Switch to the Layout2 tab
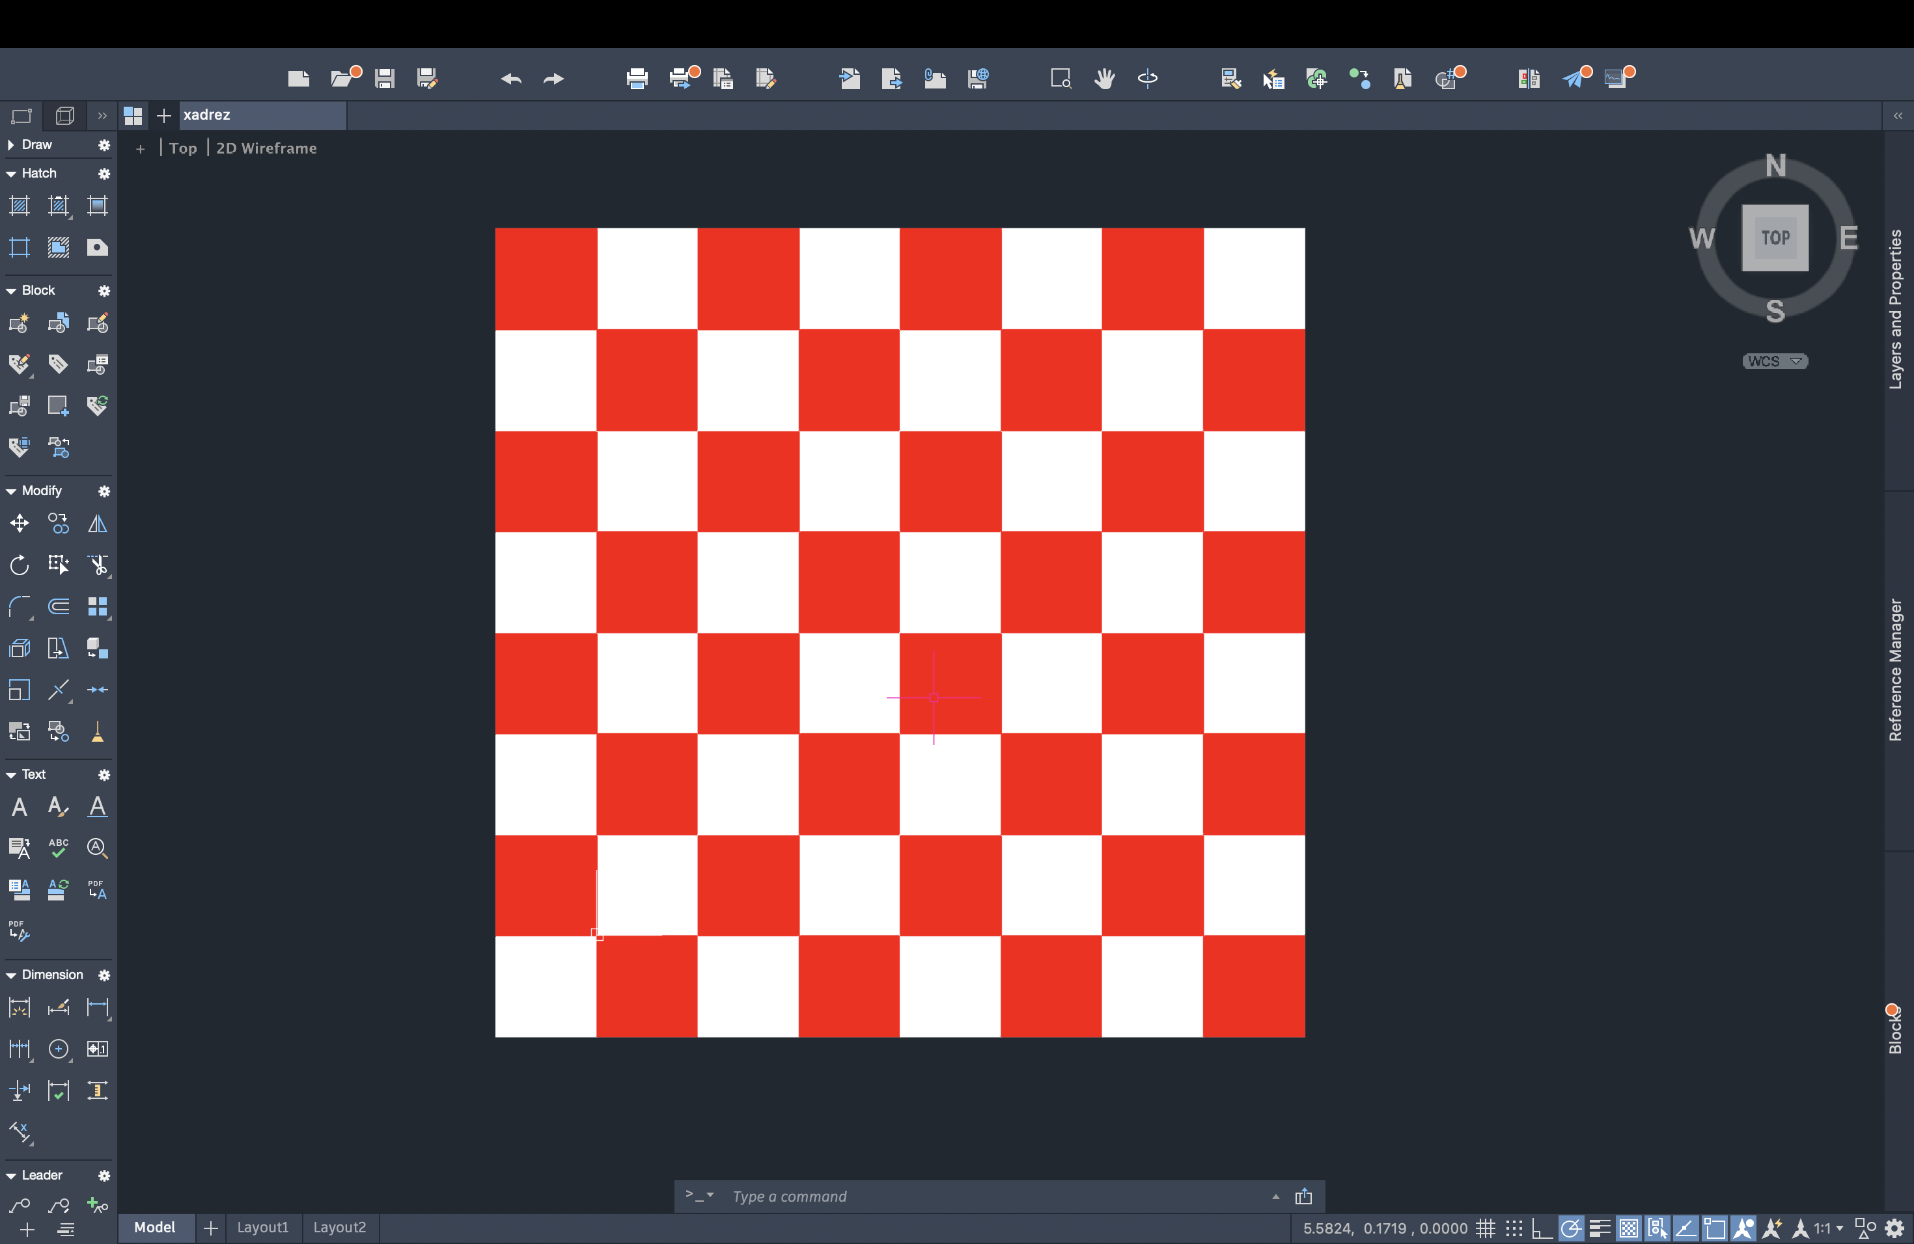This screenshot has width=1914, height=1244. coord(339,1227)
